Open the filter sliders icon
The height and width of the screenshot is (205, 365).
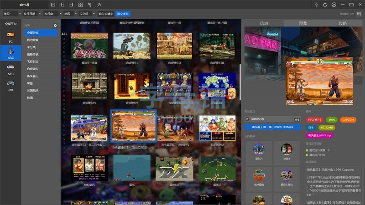[x=89, y=5]
